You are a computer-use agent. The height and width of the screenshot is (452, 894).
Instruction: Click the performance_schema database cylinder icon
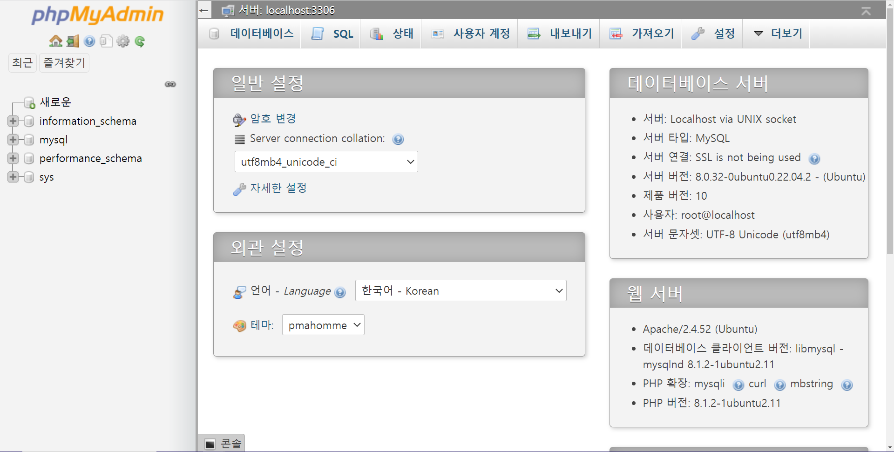(29, 158)
